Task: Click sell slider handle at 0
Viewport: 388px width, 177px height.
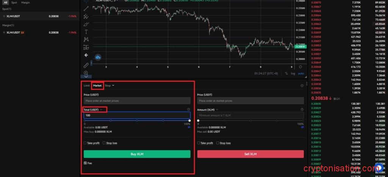Action: point(198,121)
